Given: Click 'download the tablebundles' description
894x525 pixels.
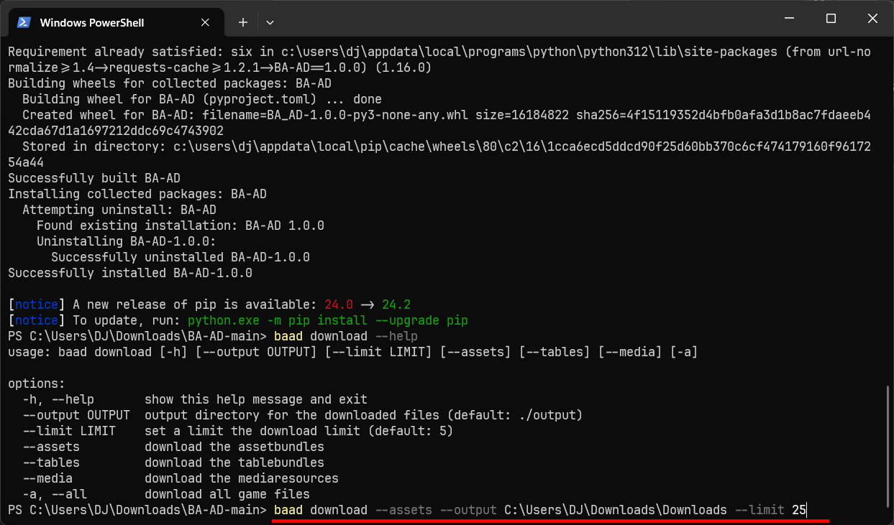Looking at the screenshot, I should tap(234, 463).
